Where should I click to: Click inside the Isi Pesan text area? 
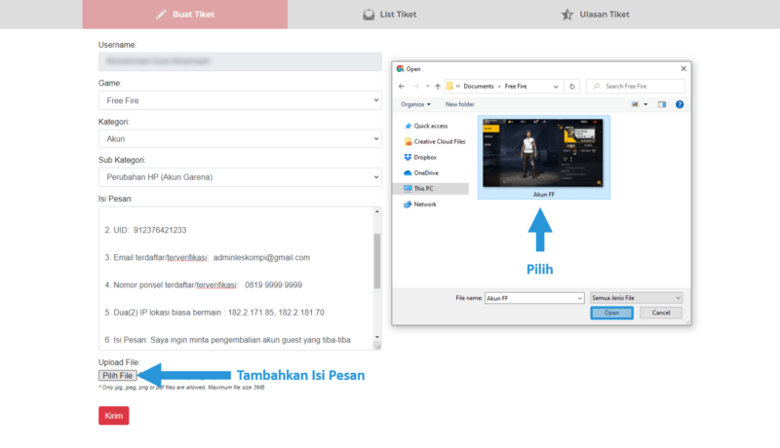[236, 279]
